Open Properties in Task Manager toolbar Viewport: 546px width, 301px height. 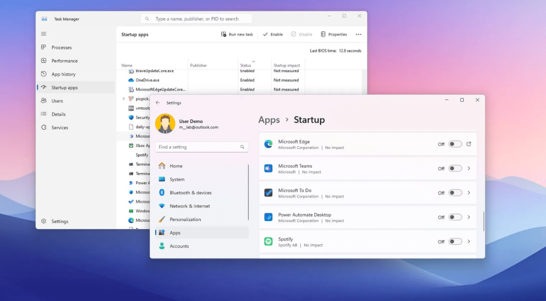(334, 34)
